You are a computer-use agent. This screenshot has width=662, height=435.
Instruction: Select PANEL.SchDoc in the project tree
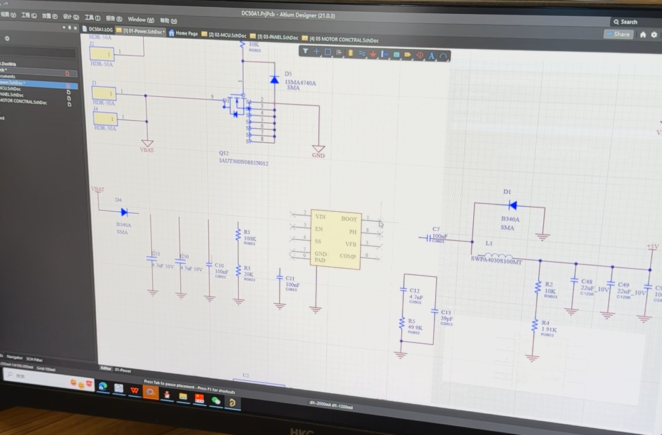click(12, 95)
